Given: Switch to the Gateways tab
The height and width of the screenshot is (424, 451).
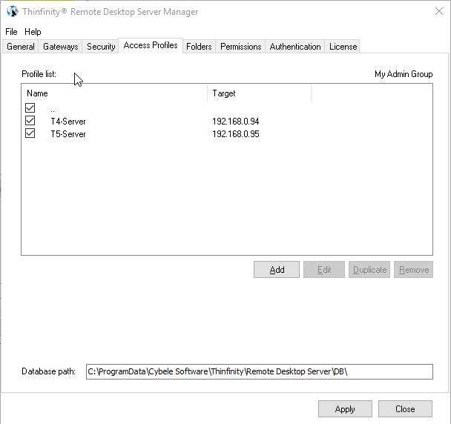Looking at the screenshot, I should [60, 47].
